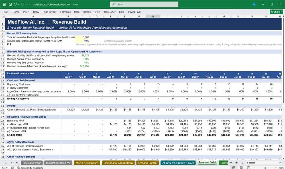Open the File menu
The image size is (285, 169).
pos(6,12)
